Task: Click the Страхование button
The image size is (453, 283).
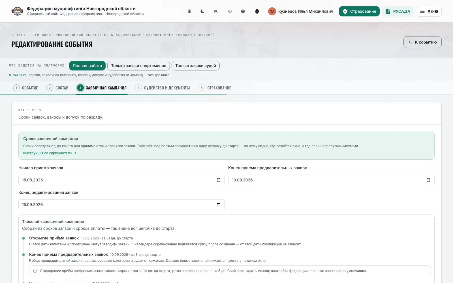Action: (359, 11)
